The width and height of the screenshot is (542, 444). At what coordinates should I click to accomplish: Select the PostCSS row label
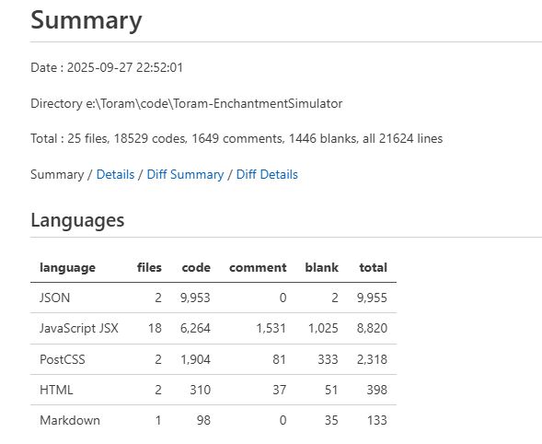63,359
